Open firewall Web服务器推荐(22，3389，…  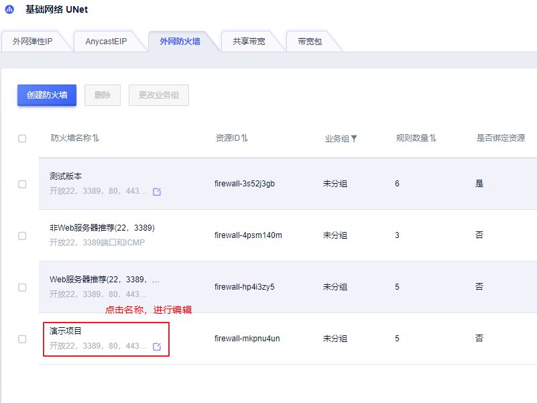[105, 280]
